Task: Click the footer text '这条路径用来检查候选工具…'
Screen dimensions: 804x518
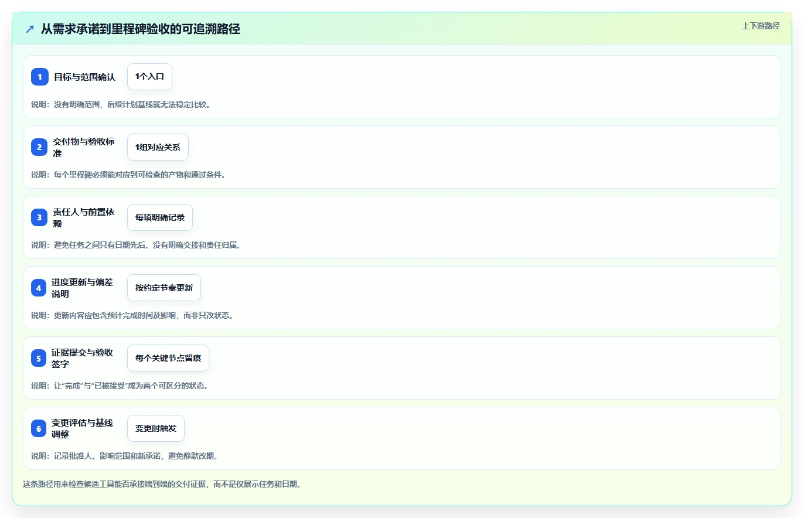Action: pyautogui.click(x=162, y=484)
